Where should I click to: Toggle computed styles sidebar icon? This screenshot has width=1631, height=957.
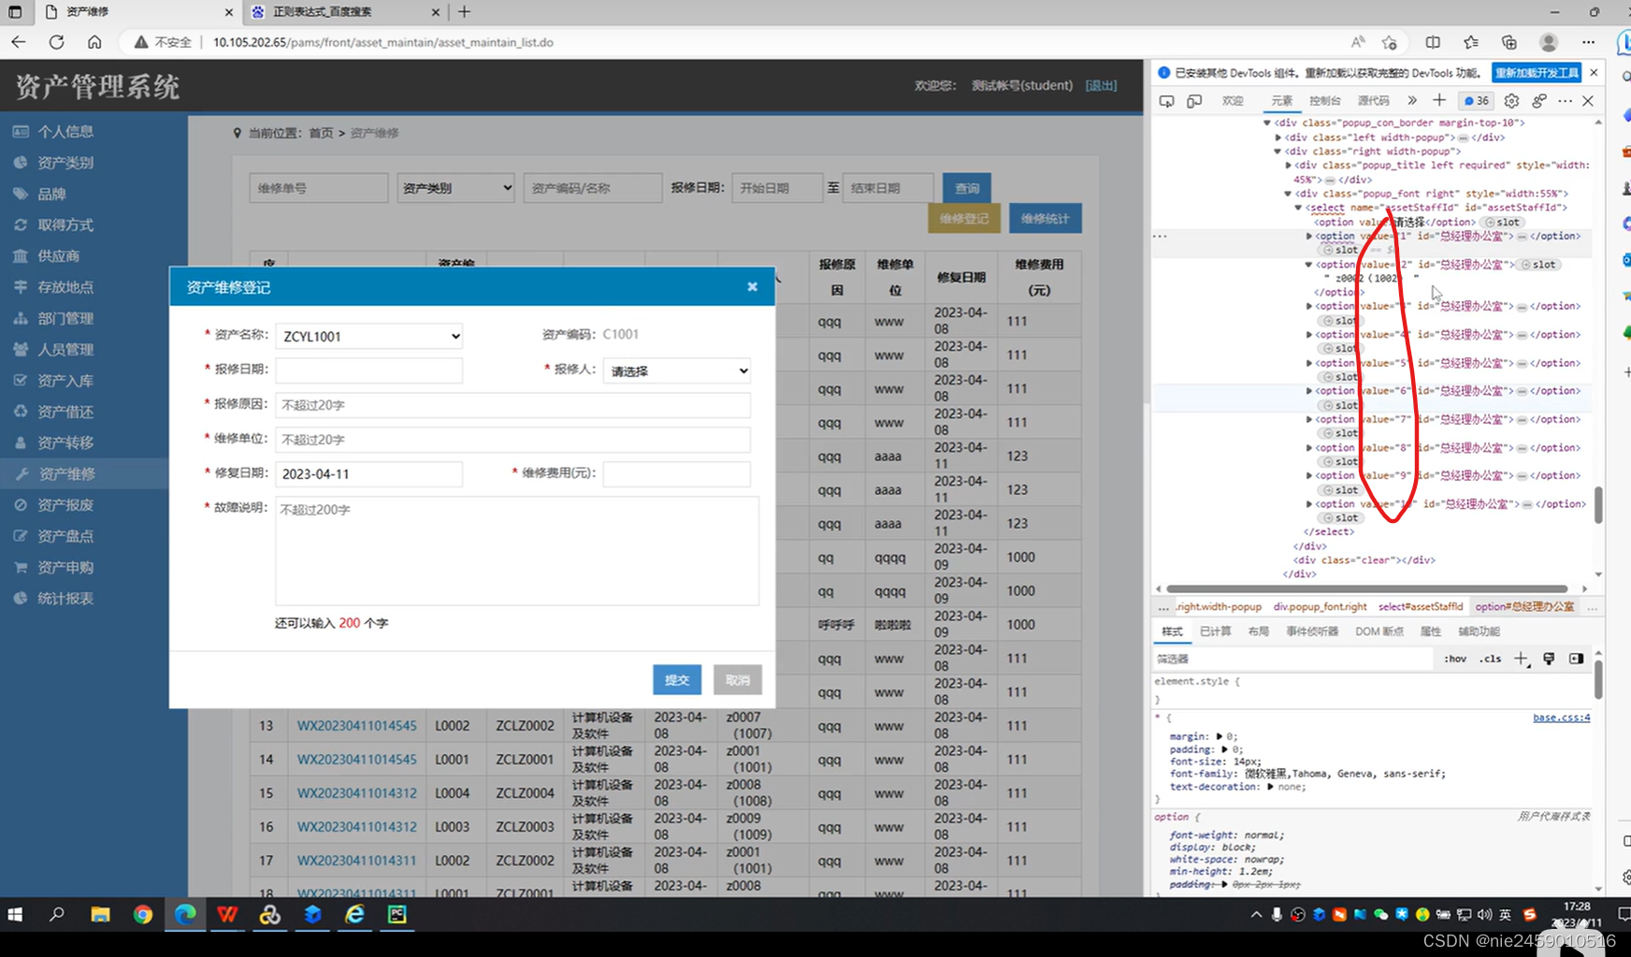pos(1576,659)
